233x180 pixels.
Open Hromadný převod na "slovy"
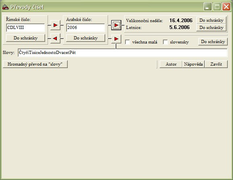coord(35,64)
